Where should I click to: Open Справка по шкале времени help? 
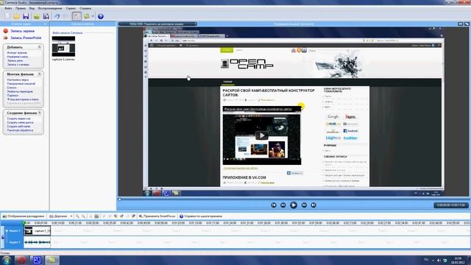coord(201,216)
